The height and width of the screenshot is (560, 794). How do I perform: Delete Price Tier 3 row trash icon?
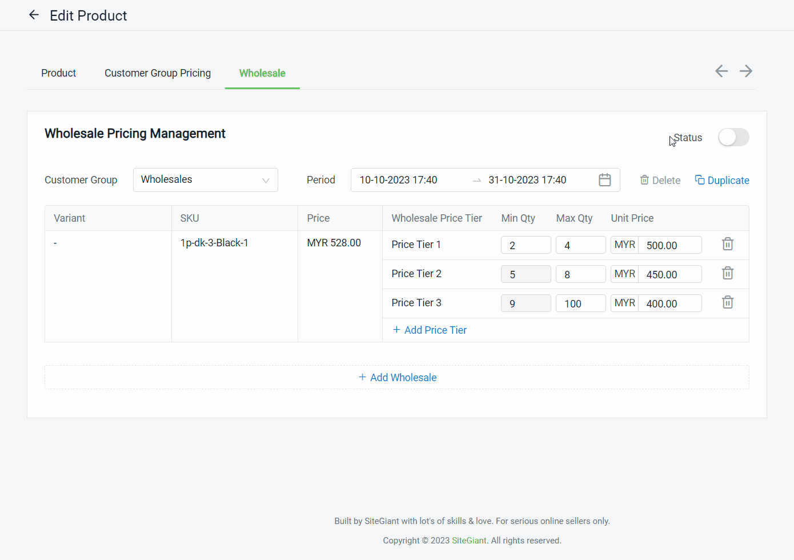[728, 303]
